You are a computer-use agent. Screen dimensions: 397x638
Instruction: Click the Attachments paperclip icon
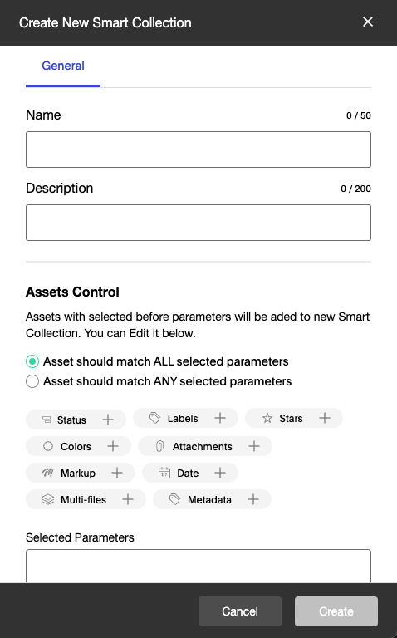click(159, 446)
